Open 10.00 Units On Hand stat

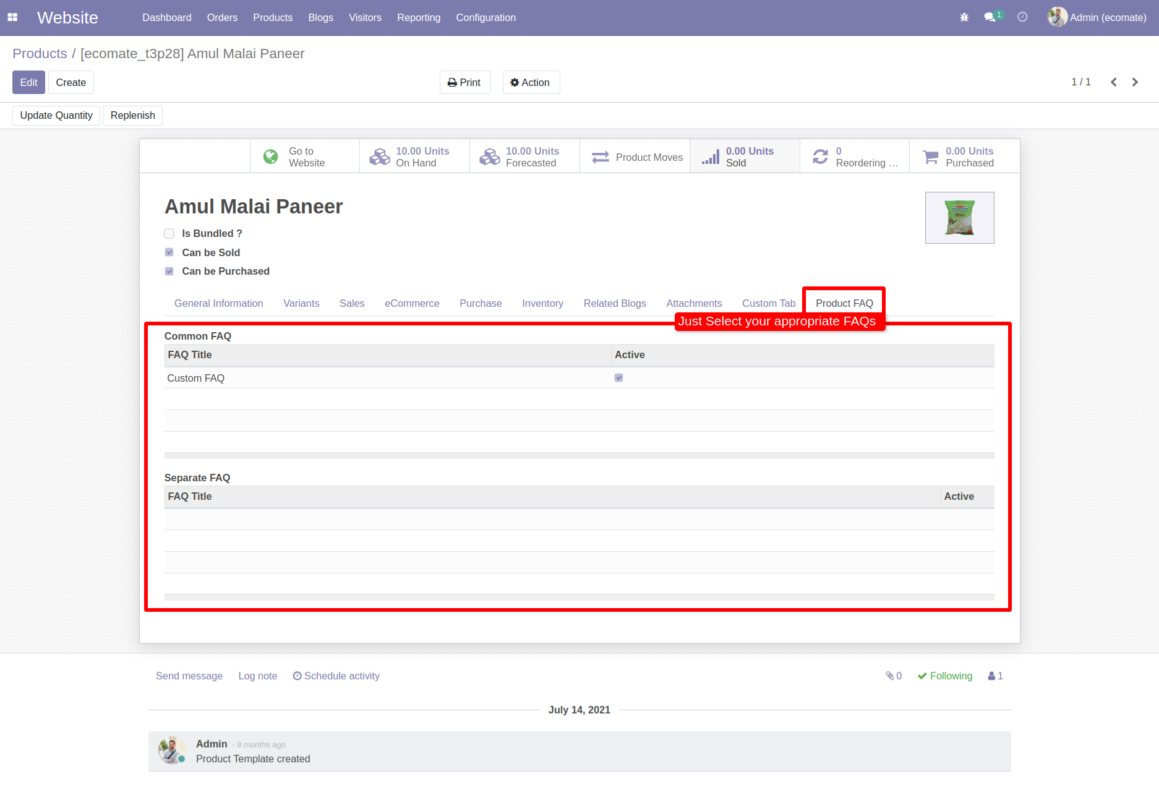(414, 157)
